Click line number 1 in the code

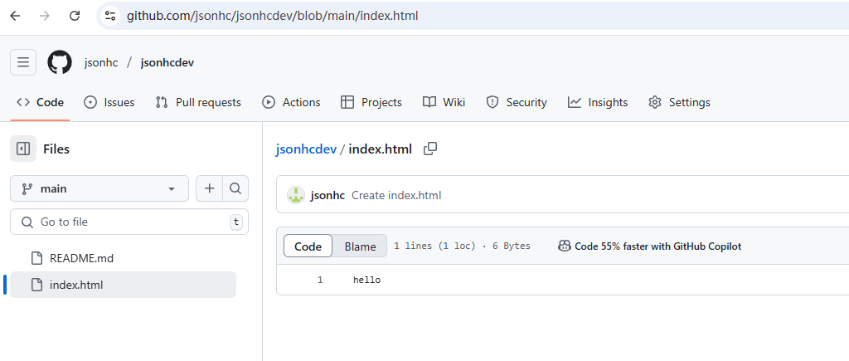pos(320,281)
